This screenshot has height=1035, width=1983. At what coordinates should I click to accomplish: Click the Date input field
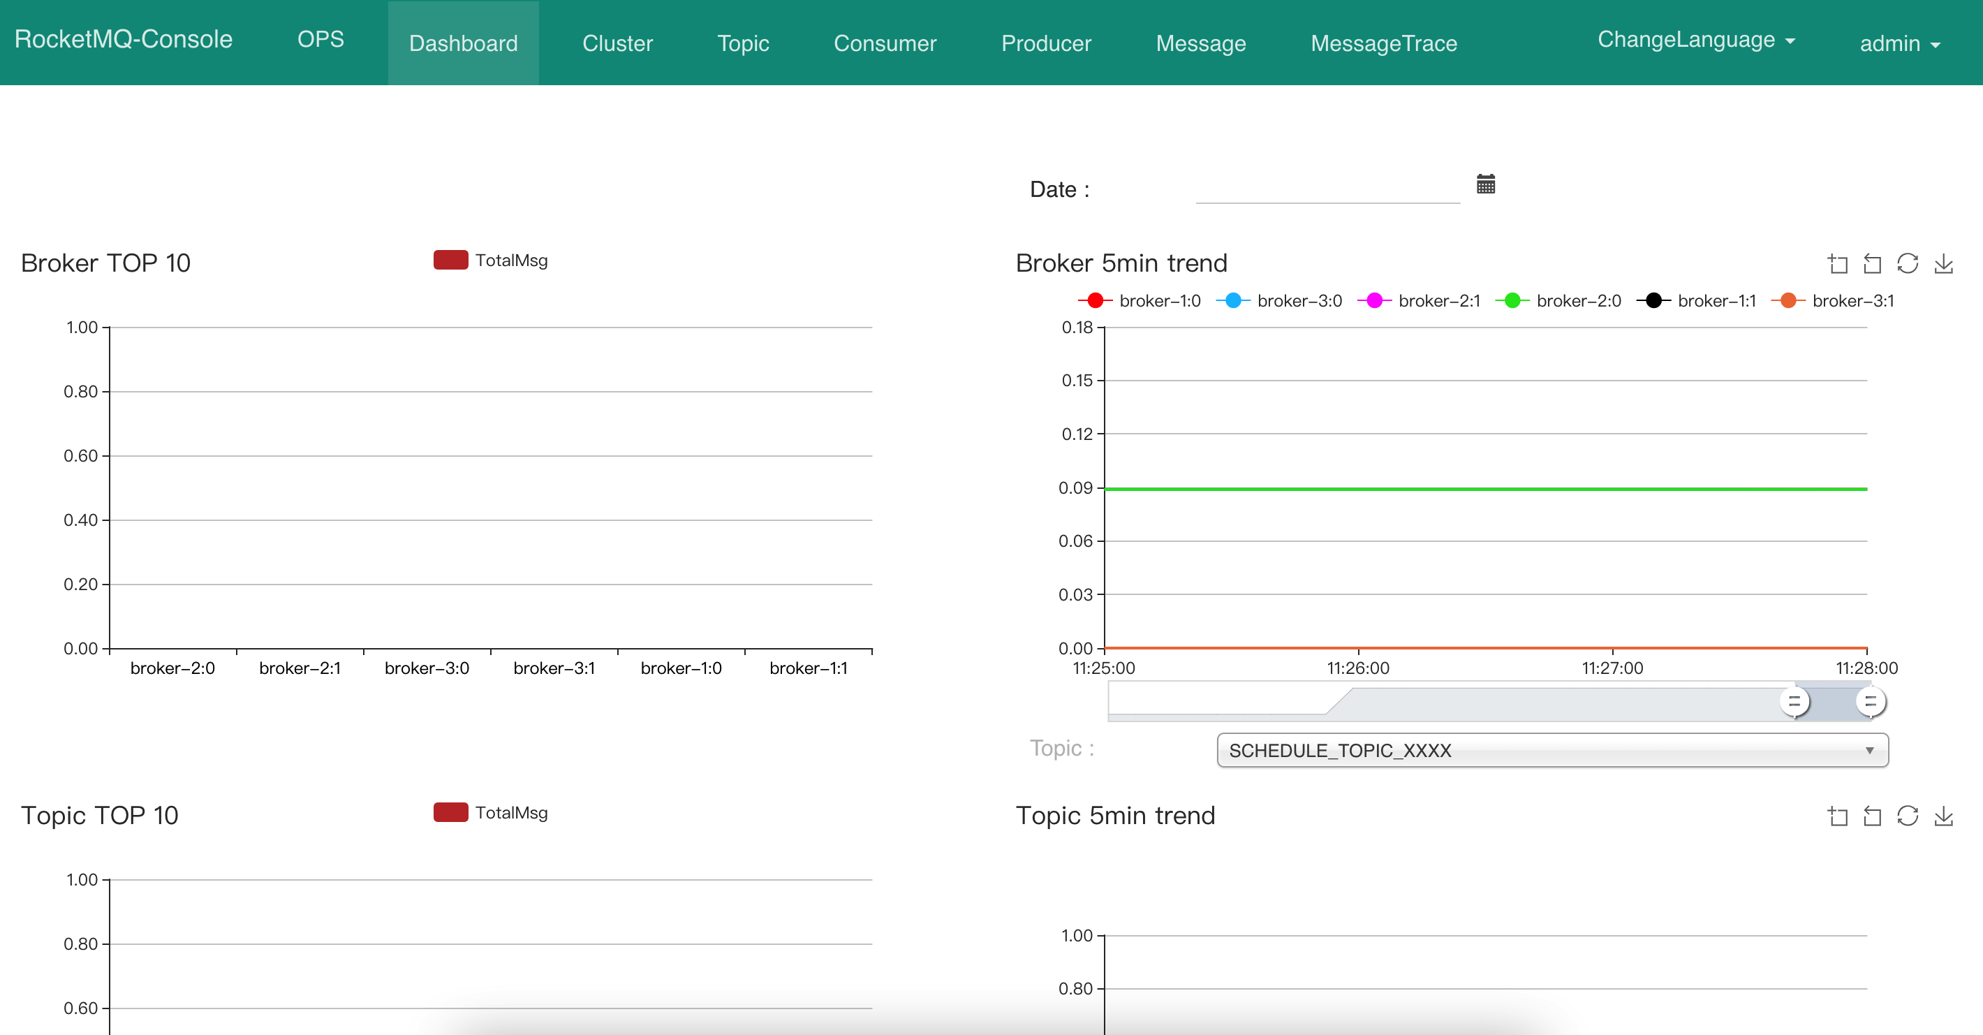click(x=1328, y=188)
